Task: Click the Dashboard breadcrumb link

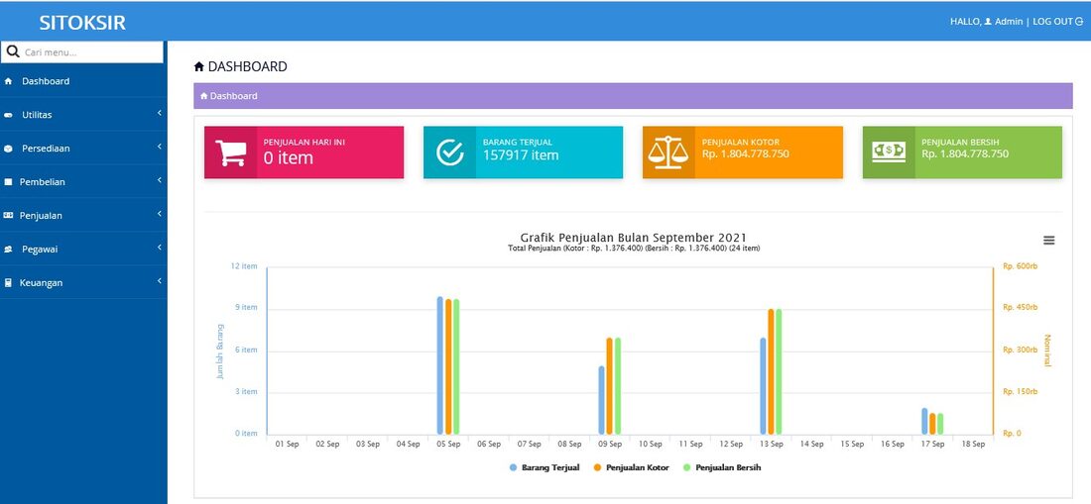Action: point(233,96)
